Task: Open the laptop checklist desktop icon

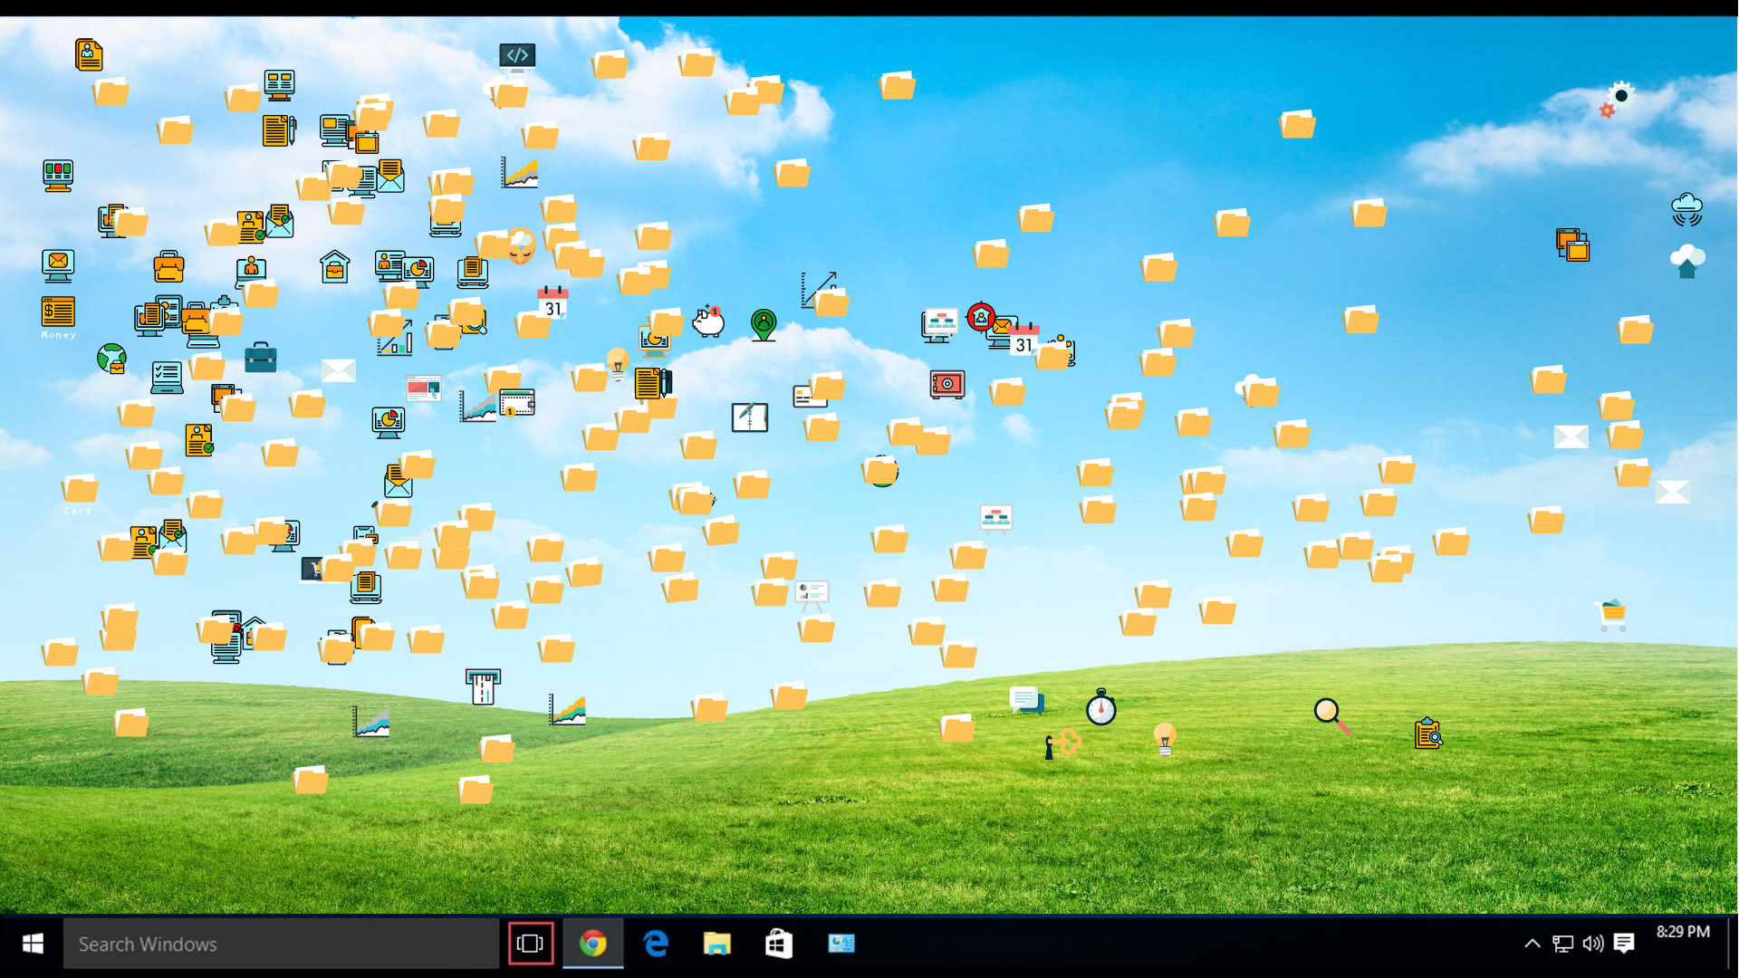Action: (x=167, y=378)
